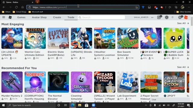This screenshot has height=108, width=193.
Task: Click See All for Recommended For You
Action: 183,67
